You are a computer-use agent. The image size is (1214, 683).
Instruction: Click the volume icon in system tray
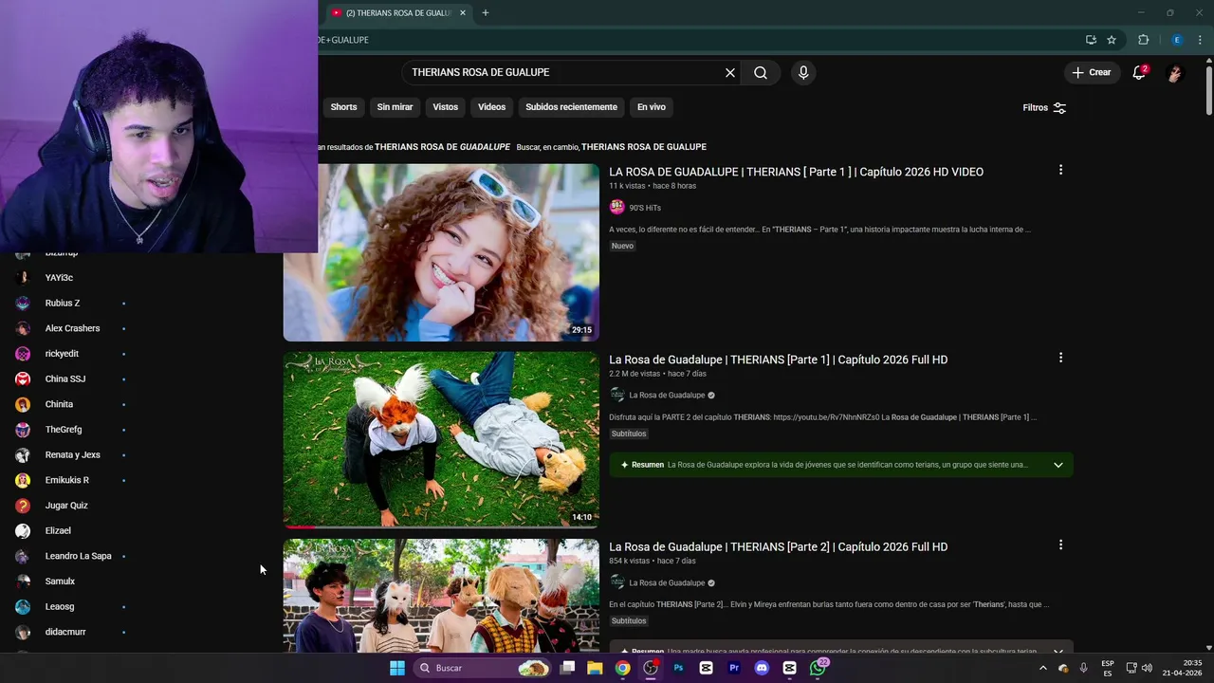coord(1147,668)
